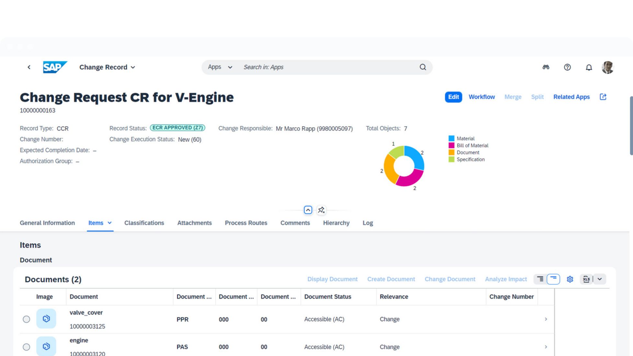
Task: Toggle the highlighted table view mode button
Action: pyautogui.click(x=553, y=279)
